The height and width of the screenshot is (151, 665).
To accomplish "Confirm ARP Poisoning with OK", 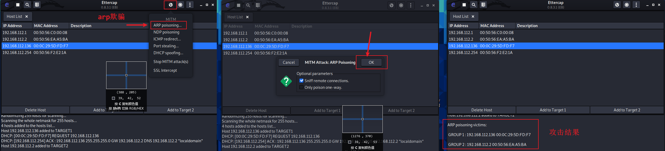I will pos(371,62).
